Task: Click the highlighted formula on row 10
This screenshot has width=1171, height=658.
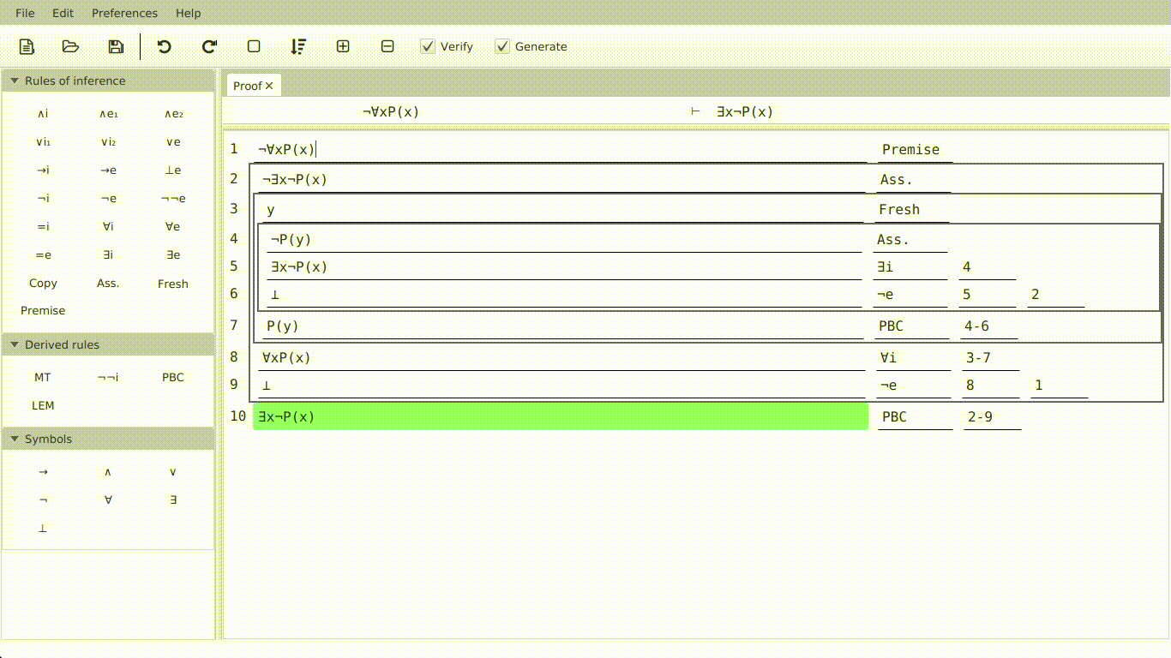Action: [x=561, y=416]
